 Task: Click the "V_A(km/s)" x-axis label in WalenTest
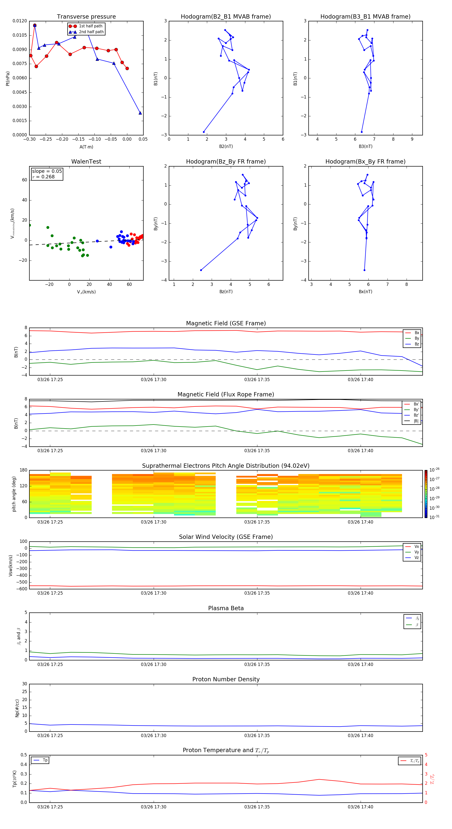86,292
